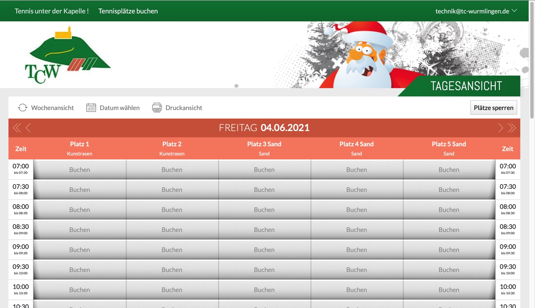535x308 pixels.
Task: Book Platz 2 at 10:00
Action: 172,290
